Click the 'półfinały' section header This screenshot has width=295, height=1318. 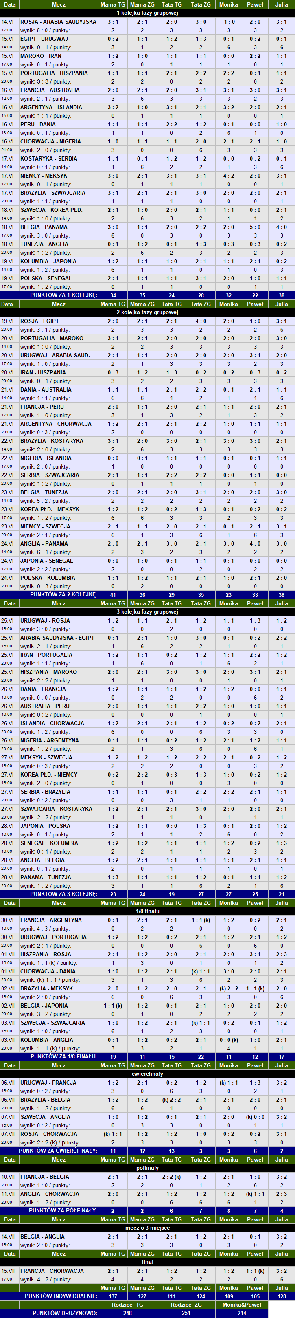click(x=147, y=1168)
